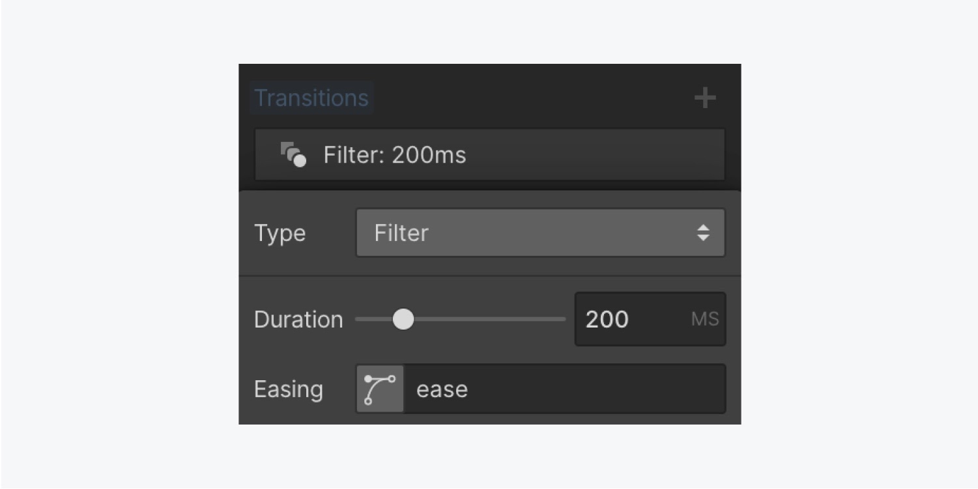Click the MS unit label in duration field
This screenshot has width=978, height=489.
pos(705,319)
